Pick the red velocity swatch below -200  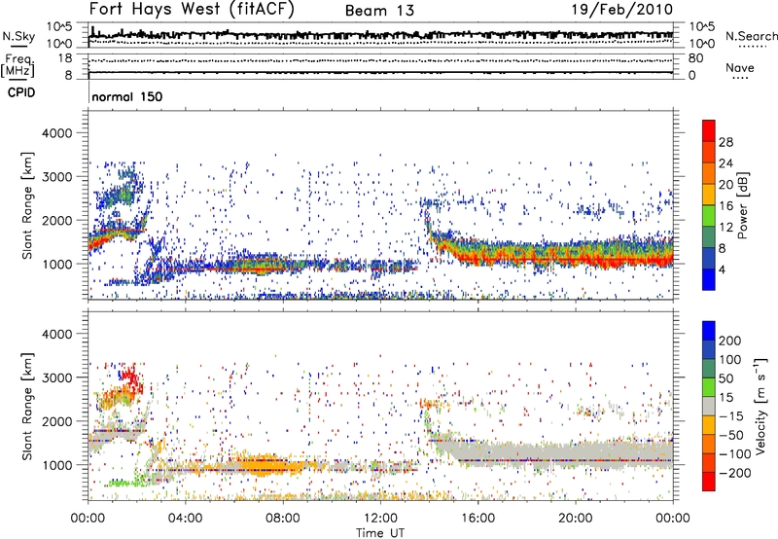tap(709, 482)
